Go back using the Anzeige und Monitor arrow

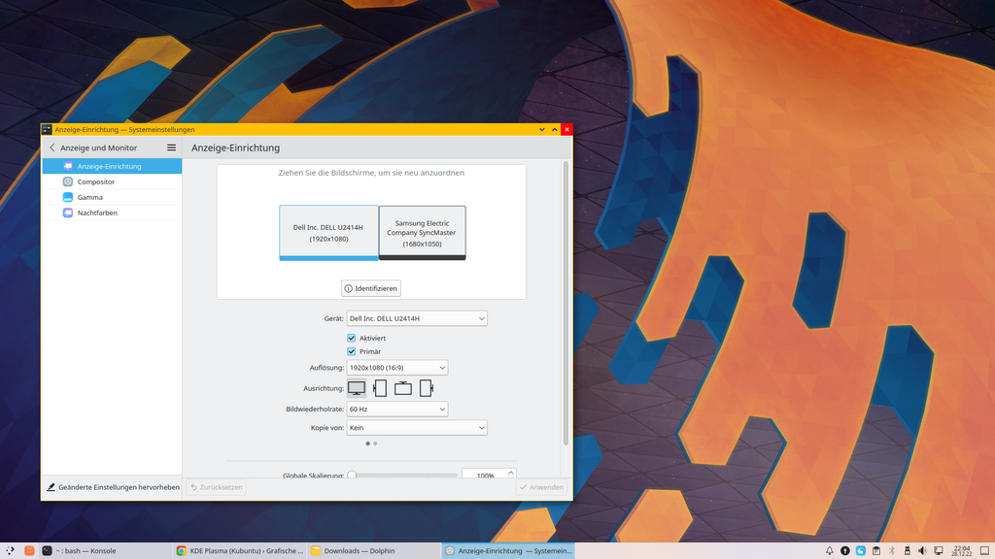pos(52,148)
